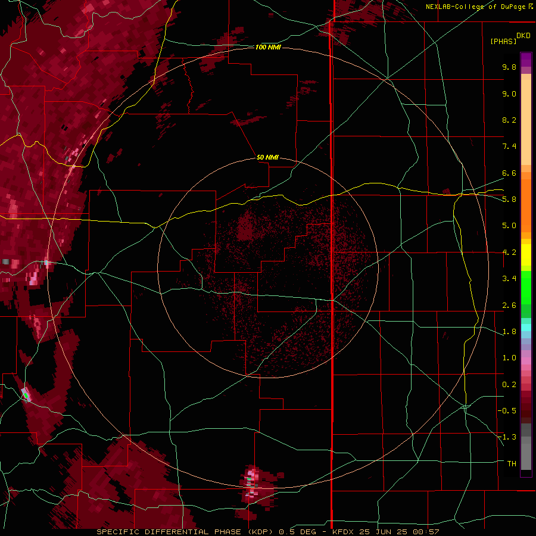The width and height of the screenshot is (536, 536).
Task: Select the 9.0 value on color scale
Action: coord(509,94)
